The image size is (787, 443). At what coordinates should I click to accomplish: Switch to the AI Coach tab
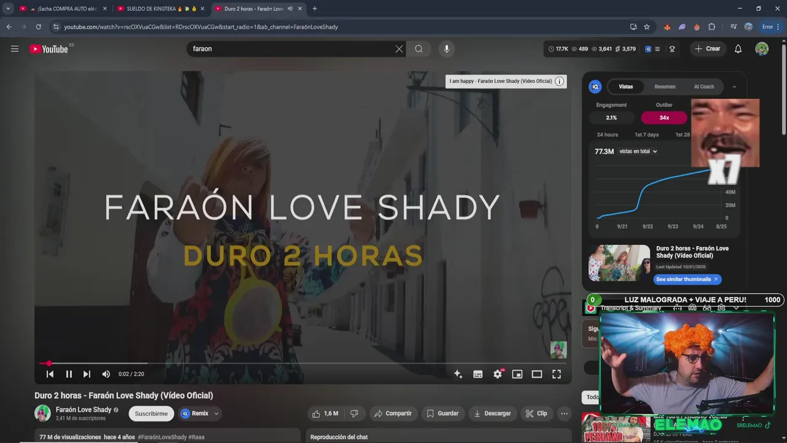[703, 87]
